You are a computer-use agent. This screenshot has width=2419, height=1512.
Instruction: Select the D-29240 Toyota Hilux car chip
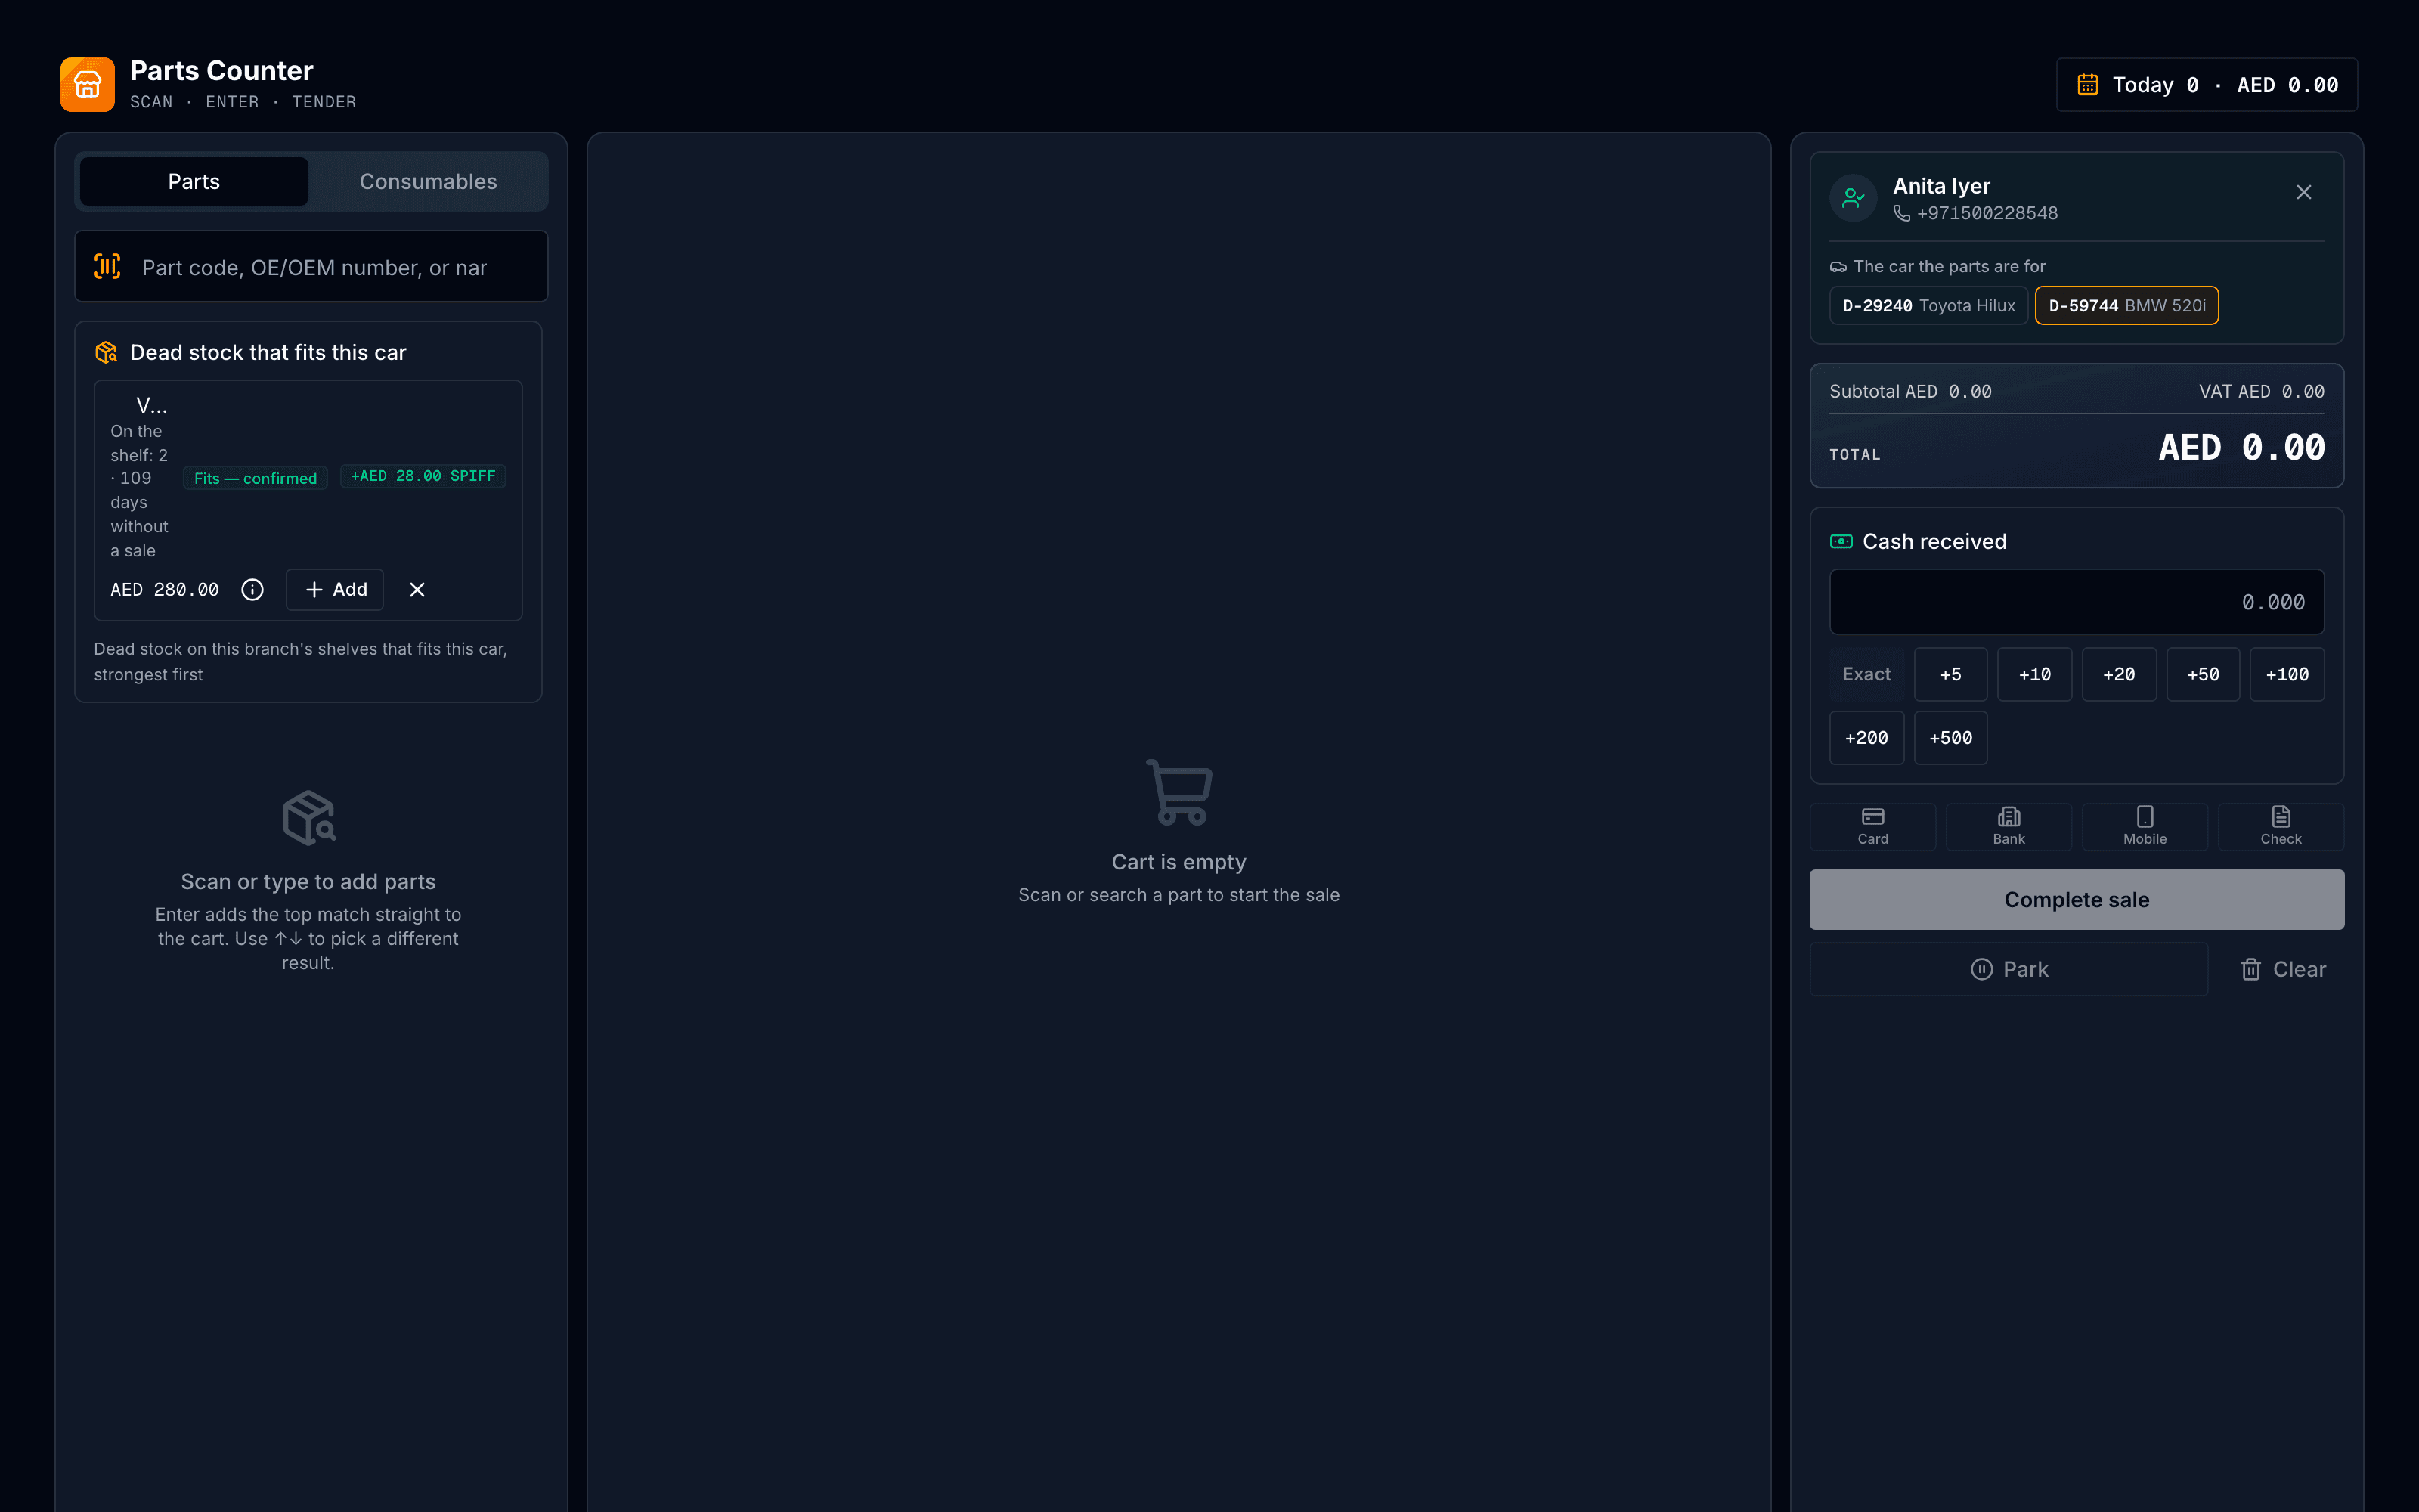[x=1928, y=305]
